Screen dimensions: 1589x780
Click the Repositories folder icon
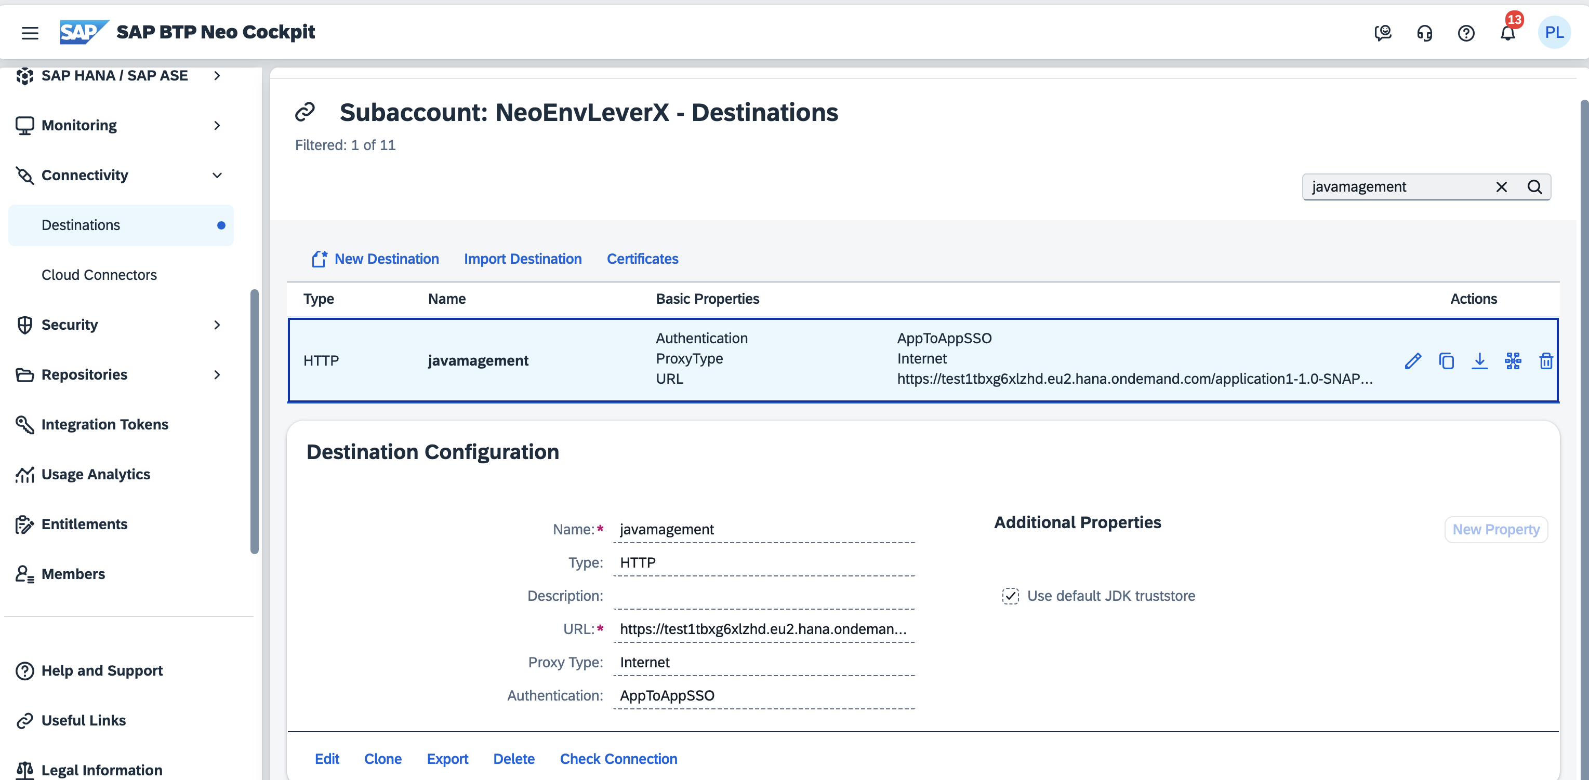tap(24, 375)
